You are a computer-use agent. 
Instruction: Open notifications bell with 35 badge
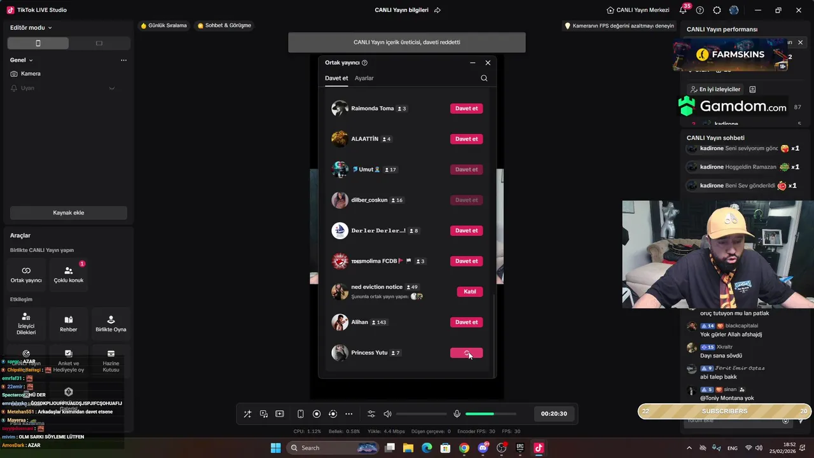(684, 10)
